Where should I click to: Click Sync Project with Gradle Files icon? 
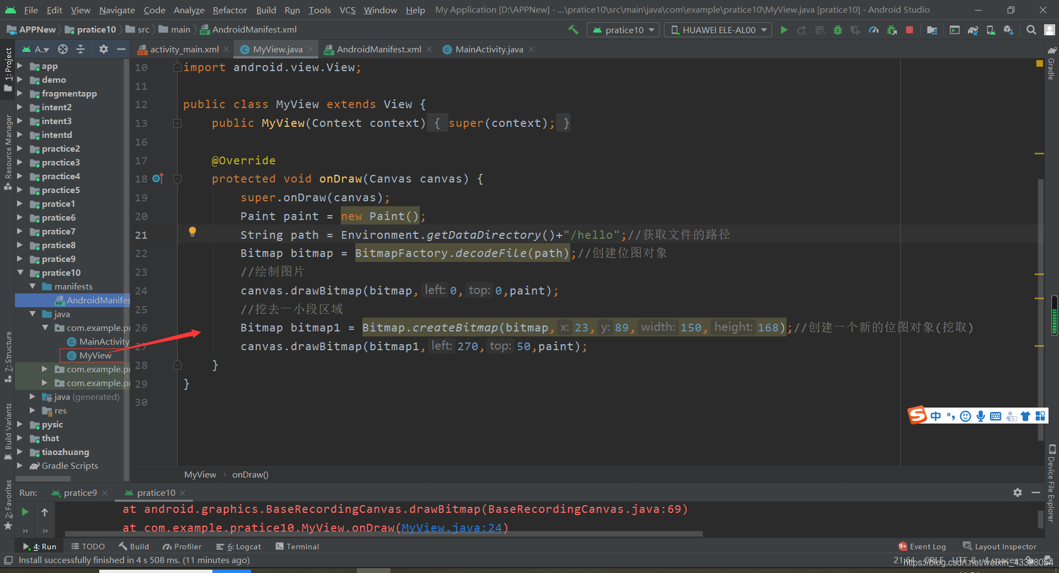[x=973, y=30]
